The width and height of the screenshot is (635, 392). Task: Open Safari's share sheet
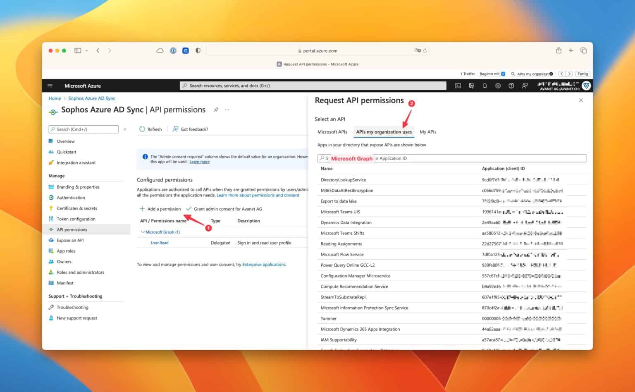[559, 50]
